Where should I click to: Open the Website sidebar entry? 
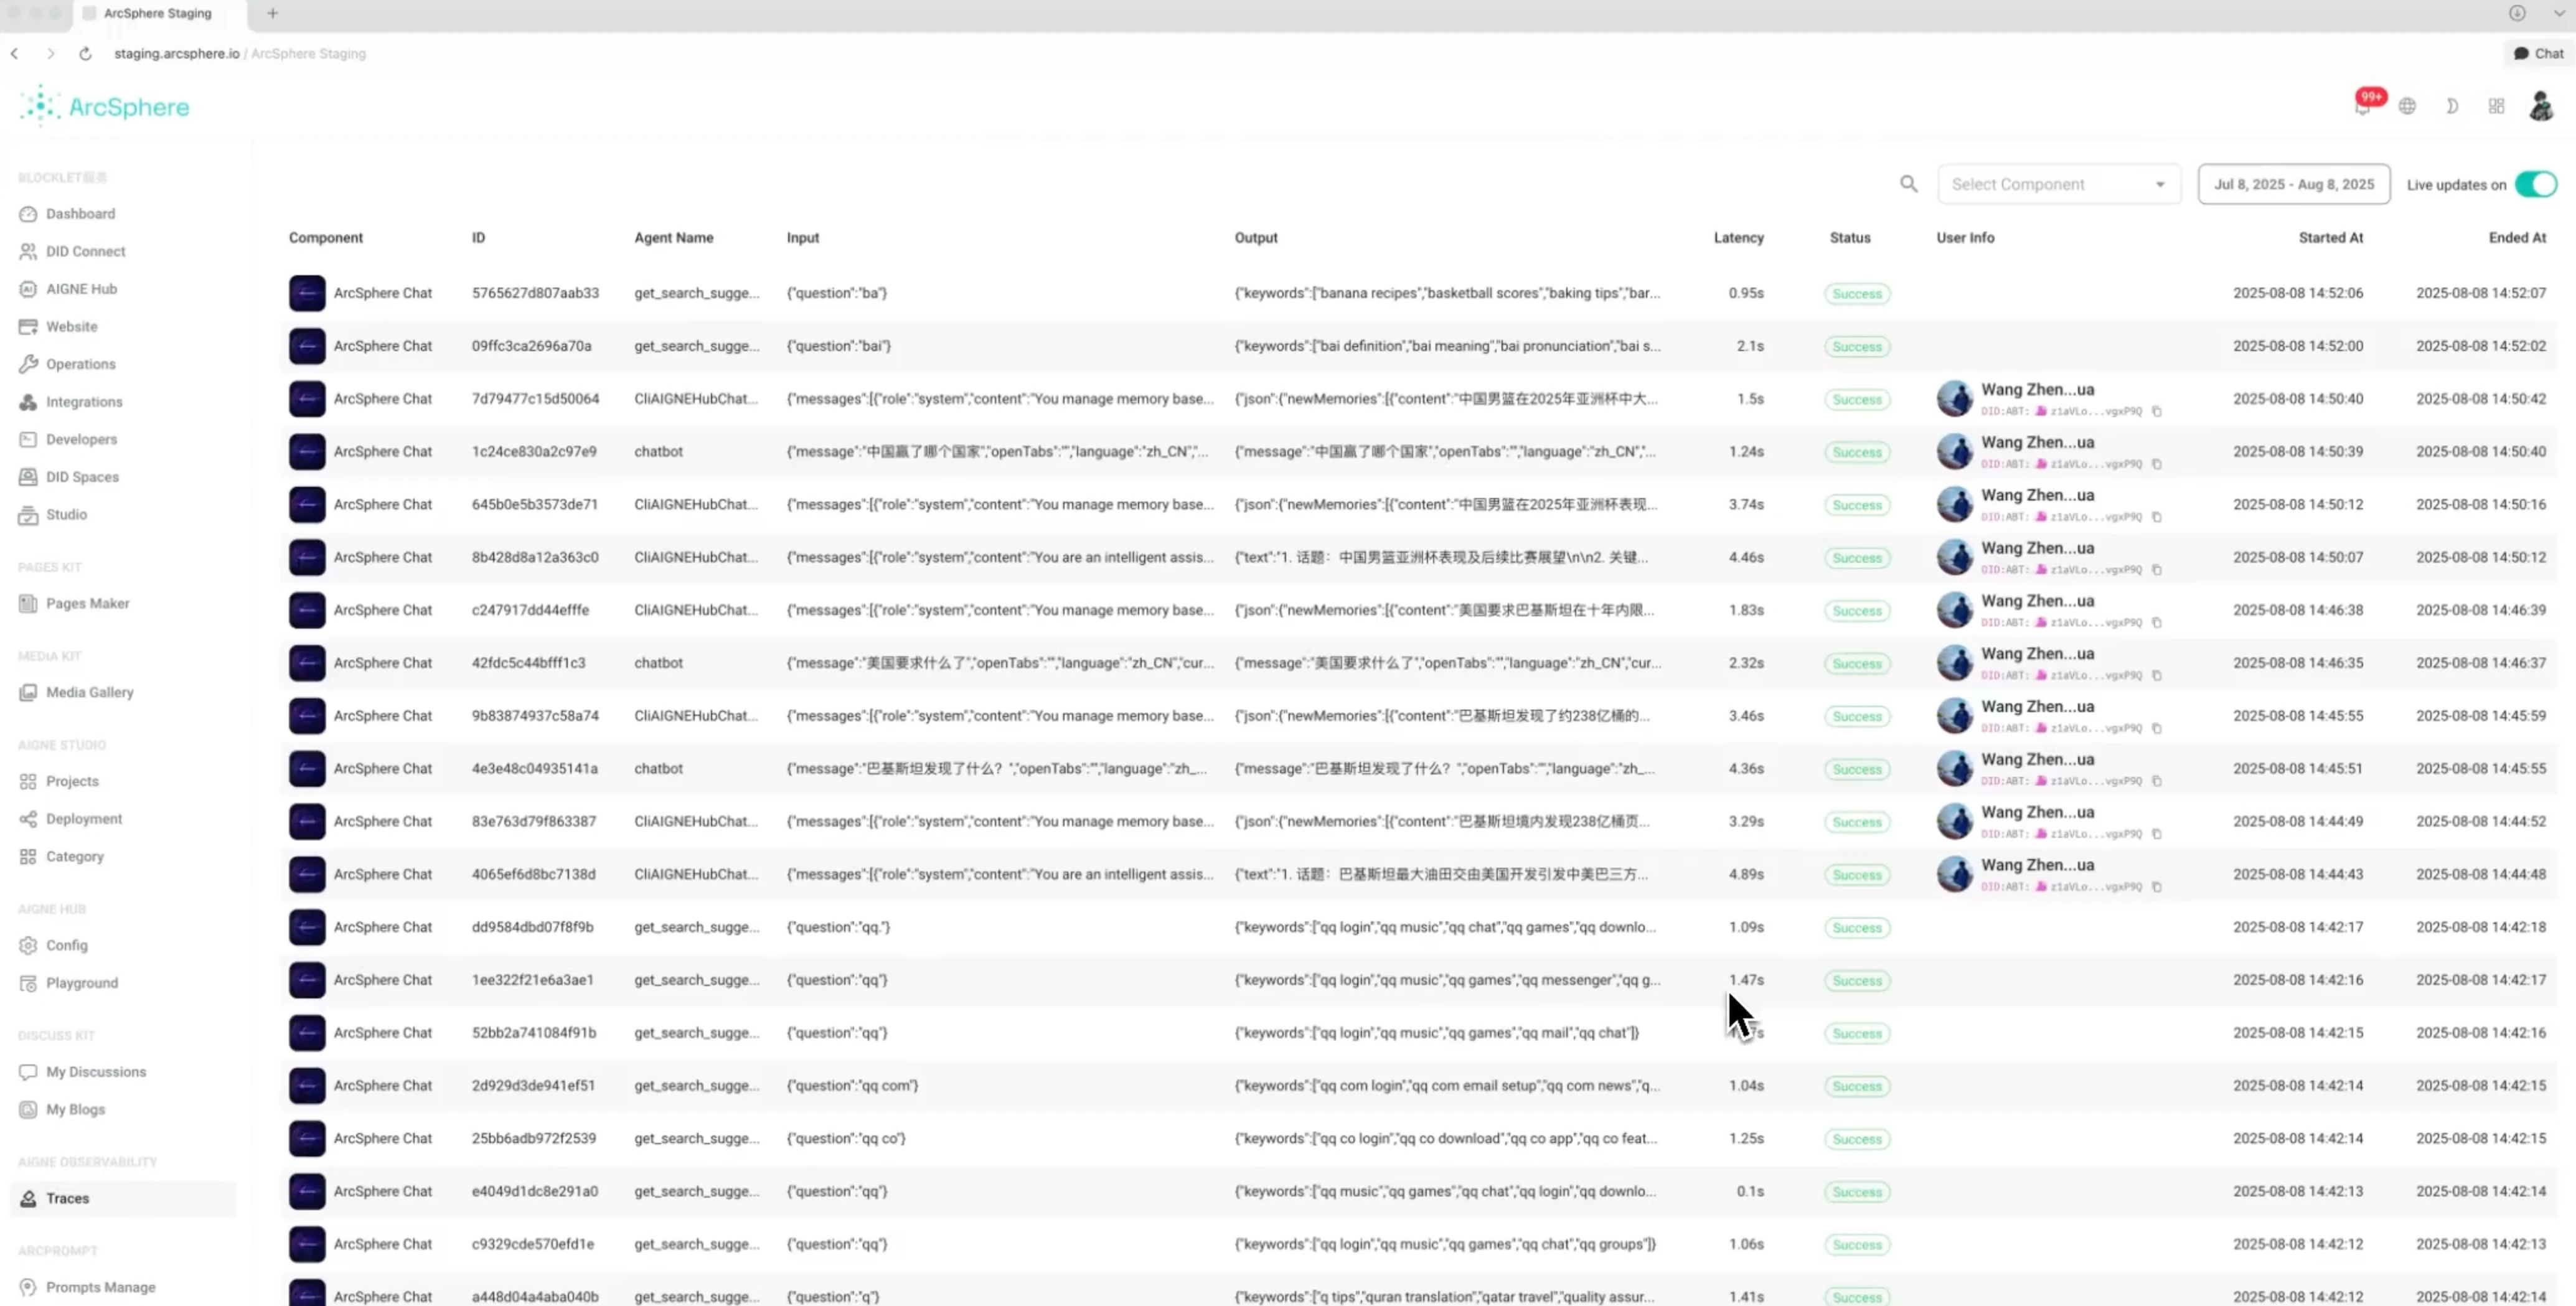(x=71, y=326)
